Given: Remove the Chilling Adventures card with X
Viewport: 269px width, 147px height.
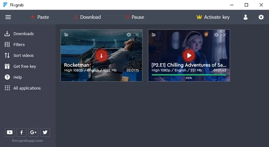Looking at the screenshot, I should [225, 35].
